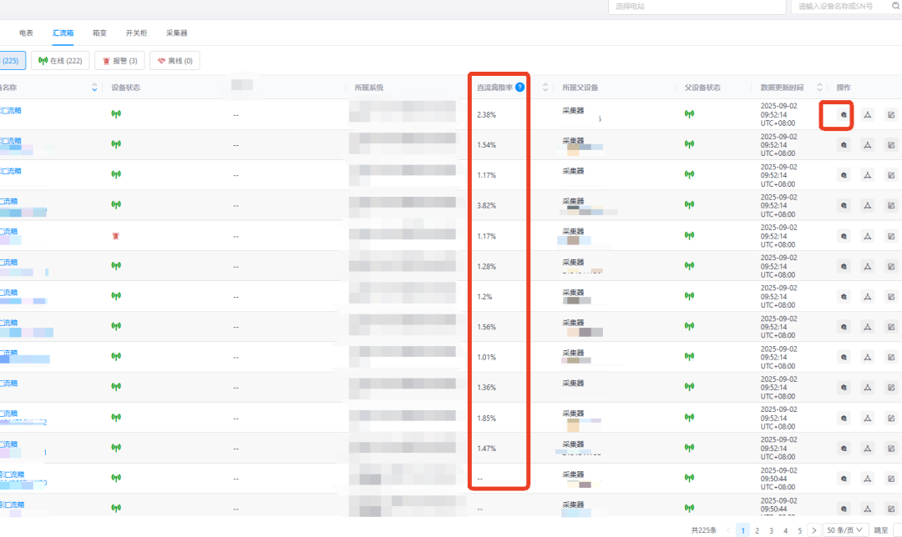Filter by 报警 (3) devices
This screenshot has width=902, height=537.
tap(119, 61)
